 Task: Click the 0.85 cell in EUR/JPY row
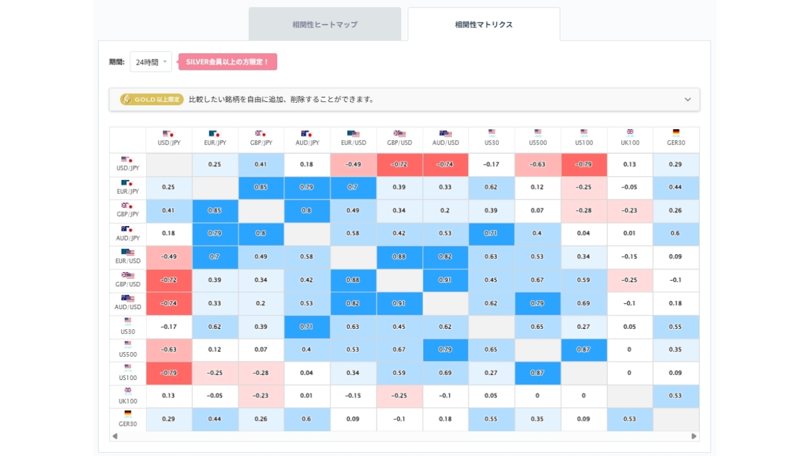261,187
